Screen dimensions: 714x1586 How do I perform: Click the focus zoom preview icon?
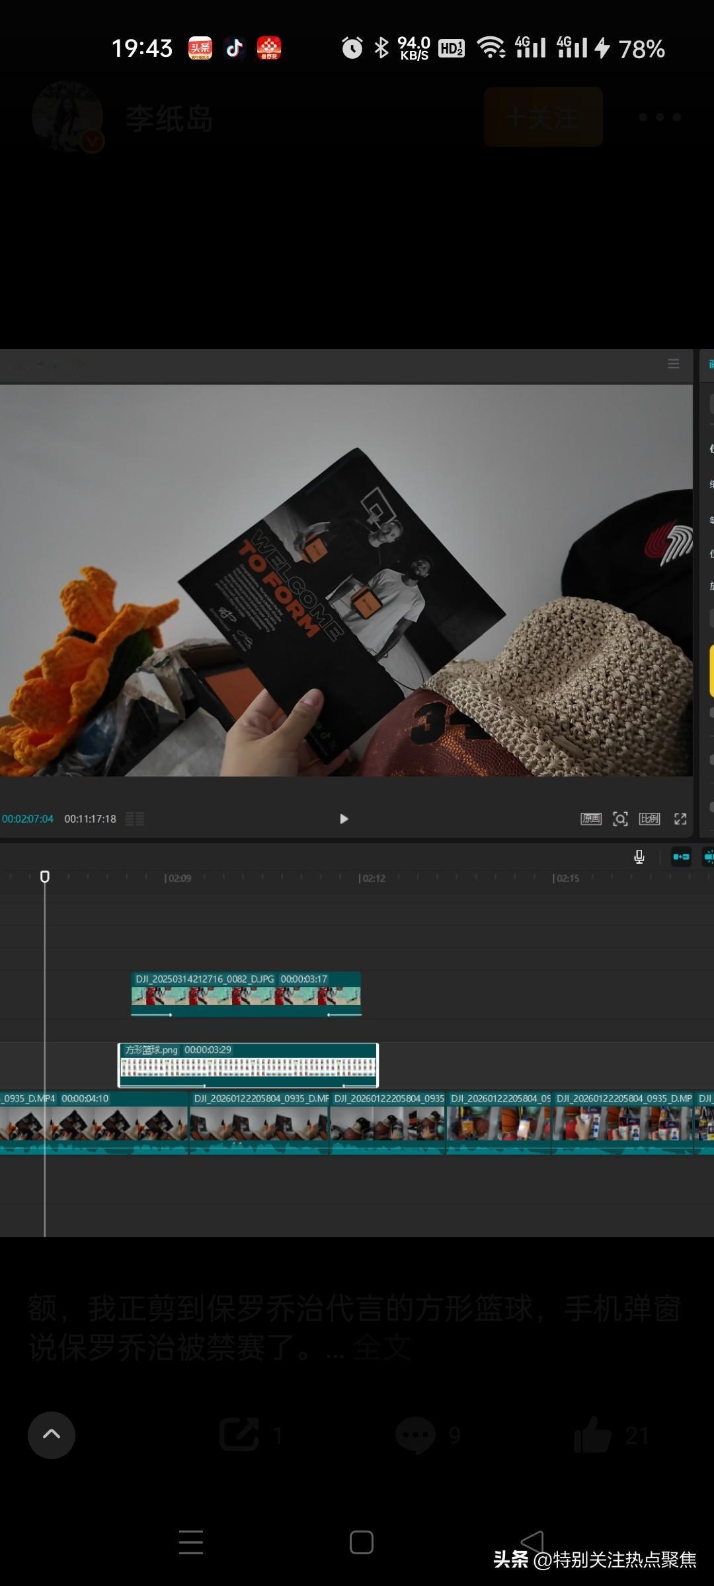[620, 819]
